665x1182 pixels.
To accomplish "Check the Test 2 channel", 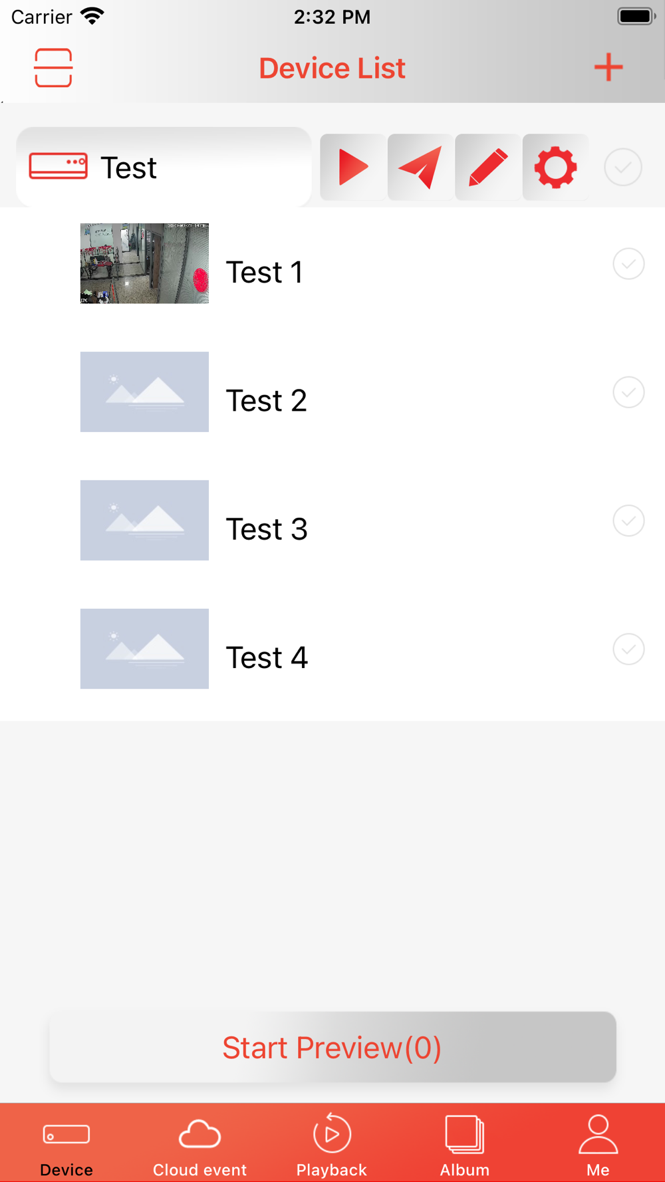I will click(628, 392).
